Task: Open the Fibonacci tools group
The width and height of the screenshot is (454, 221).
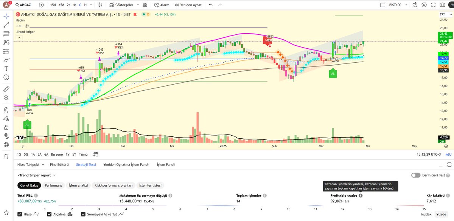Action: pyautogui.click(x=6, y=34)
